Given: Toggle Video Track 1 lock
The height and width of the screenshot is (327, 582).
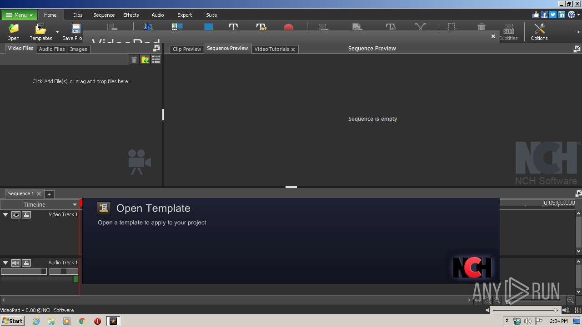Looking at the screenshot, I should (x=26, y=214).
